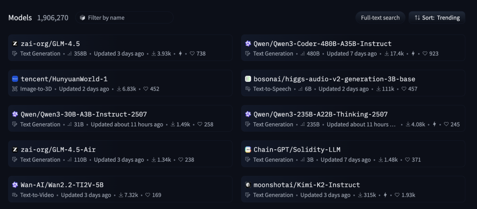Click the download icon beside 111k
Screen dimensions: 477x209
379,89
